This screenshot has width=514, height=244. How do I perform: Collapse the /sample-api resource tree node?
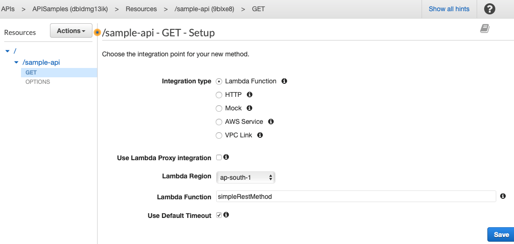tap(16, 62)
